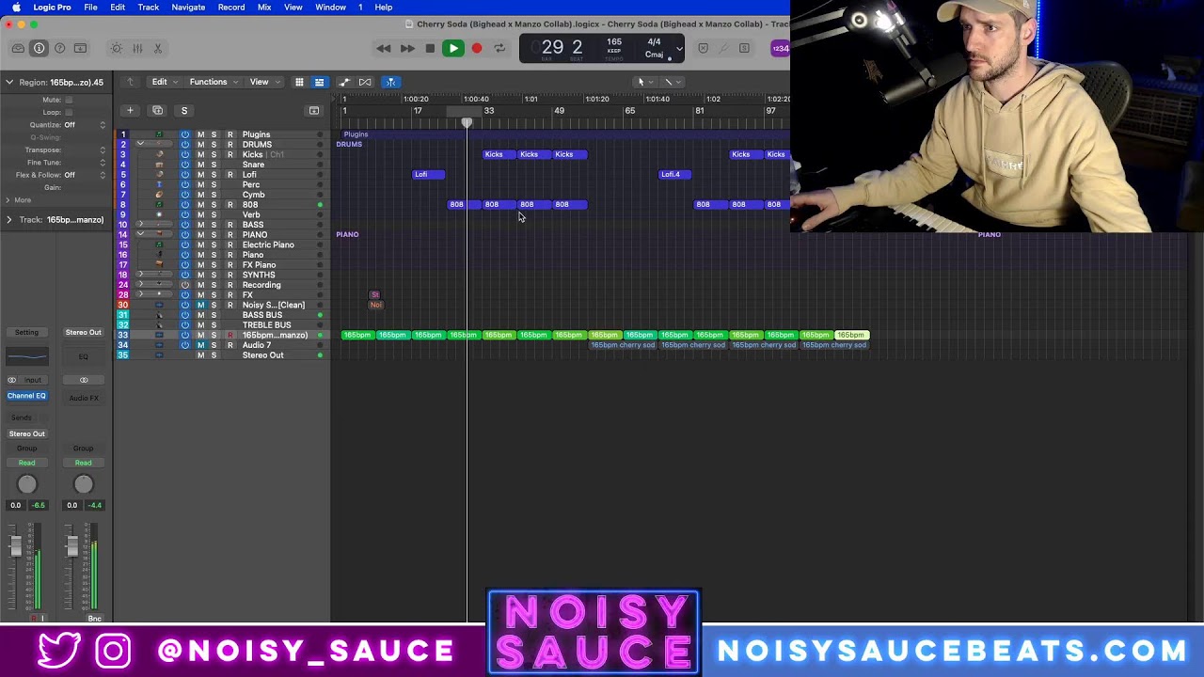The width and height of the screenshot is (1204, 677).
Task: Record-enable the 808 track
Action: click(x=230, y=204)
